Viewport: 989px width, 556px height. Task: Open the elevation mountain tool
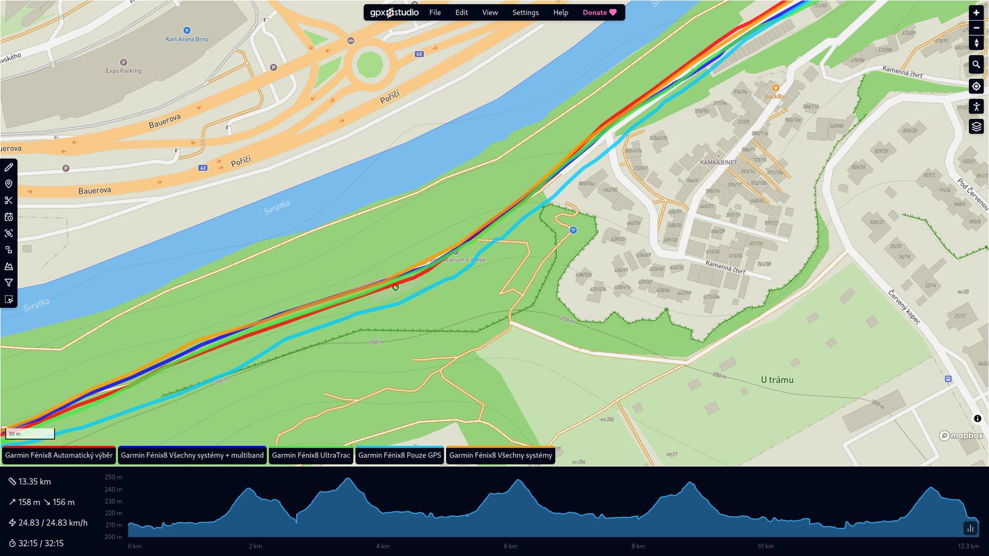(x=9, y=266)
